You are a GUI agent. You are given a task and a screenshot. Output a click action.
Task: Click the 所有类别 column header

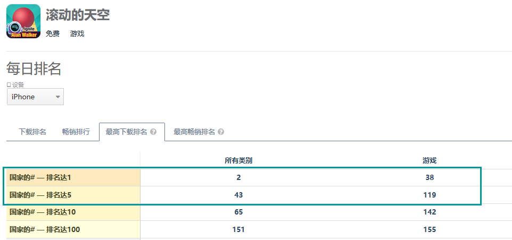point(238,160)
